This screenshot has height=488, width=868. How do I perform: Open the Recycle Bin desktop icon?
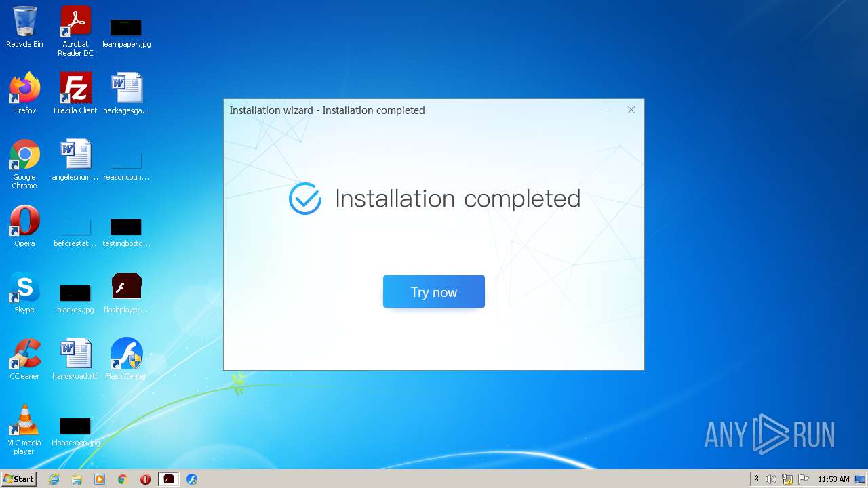tap(24, 27)
